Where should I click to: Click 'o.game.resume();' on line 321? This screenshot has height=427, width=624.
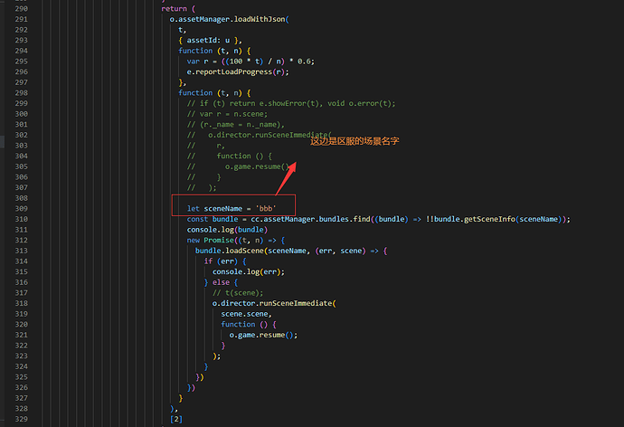(263, 336)
